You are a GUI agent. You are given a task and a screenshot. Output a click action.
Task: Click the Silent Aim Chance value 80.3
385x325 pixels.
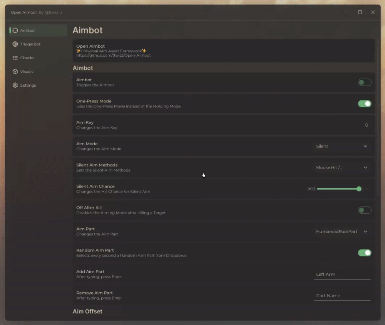click(x=311, y=189)
